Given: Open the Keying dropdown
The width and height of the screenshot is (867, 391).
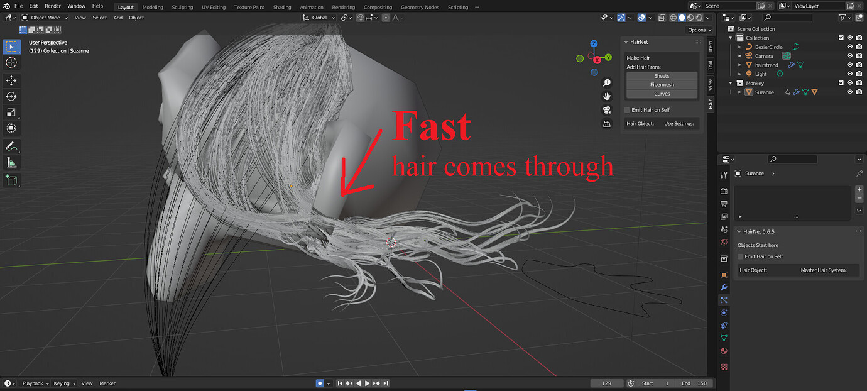Looking at the screenshot, I should 64,383.
